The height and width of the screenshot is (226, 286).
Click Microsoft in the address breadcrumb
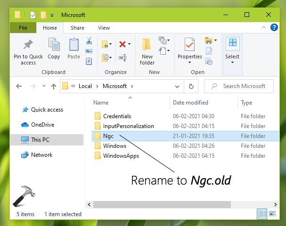(114, 86)
